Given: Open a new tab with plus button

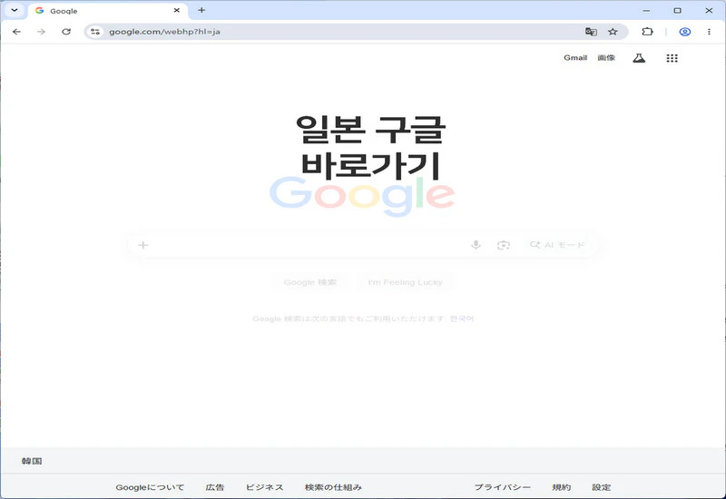Looking at the screenshot, I should (x=201, y=10).
